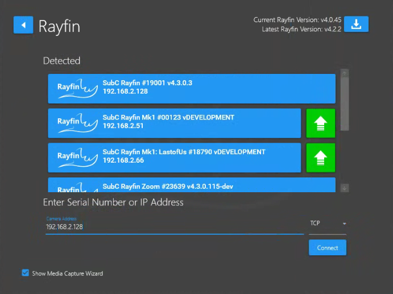This screenshot has height=294, width=393.
Task: Click the download latest Rayfin version icon
Action: coord(356,24)
